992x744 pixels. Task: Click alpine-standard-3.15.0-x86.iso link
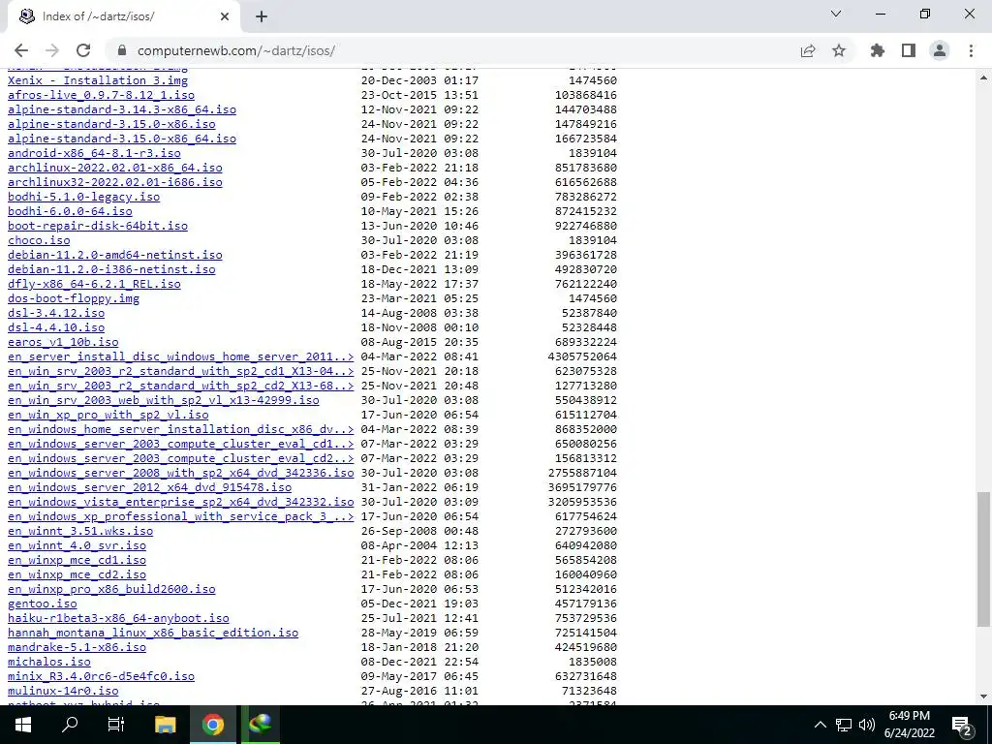click(111, 124)
